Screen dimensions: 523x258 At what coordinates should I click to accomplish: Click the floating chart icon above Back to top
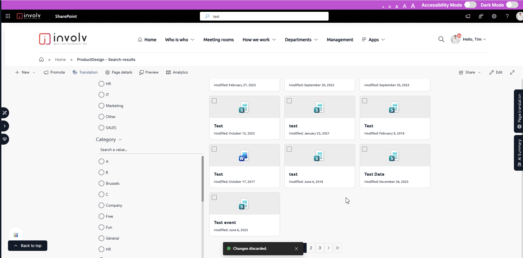point(16,235)
